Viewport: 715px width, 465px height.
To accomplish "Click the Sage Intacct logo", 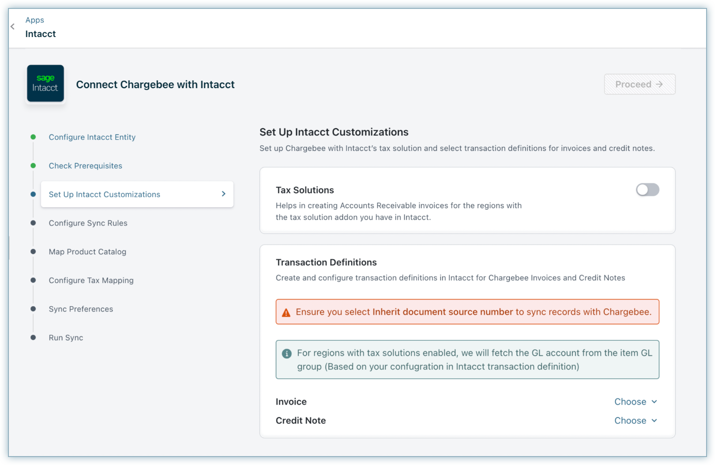I will click(x=45, y=83).
